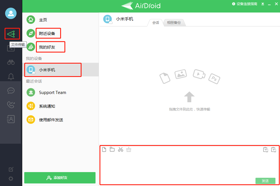Click the 添加好友 button
Screen dimensions: 280x186
(60, 178)
